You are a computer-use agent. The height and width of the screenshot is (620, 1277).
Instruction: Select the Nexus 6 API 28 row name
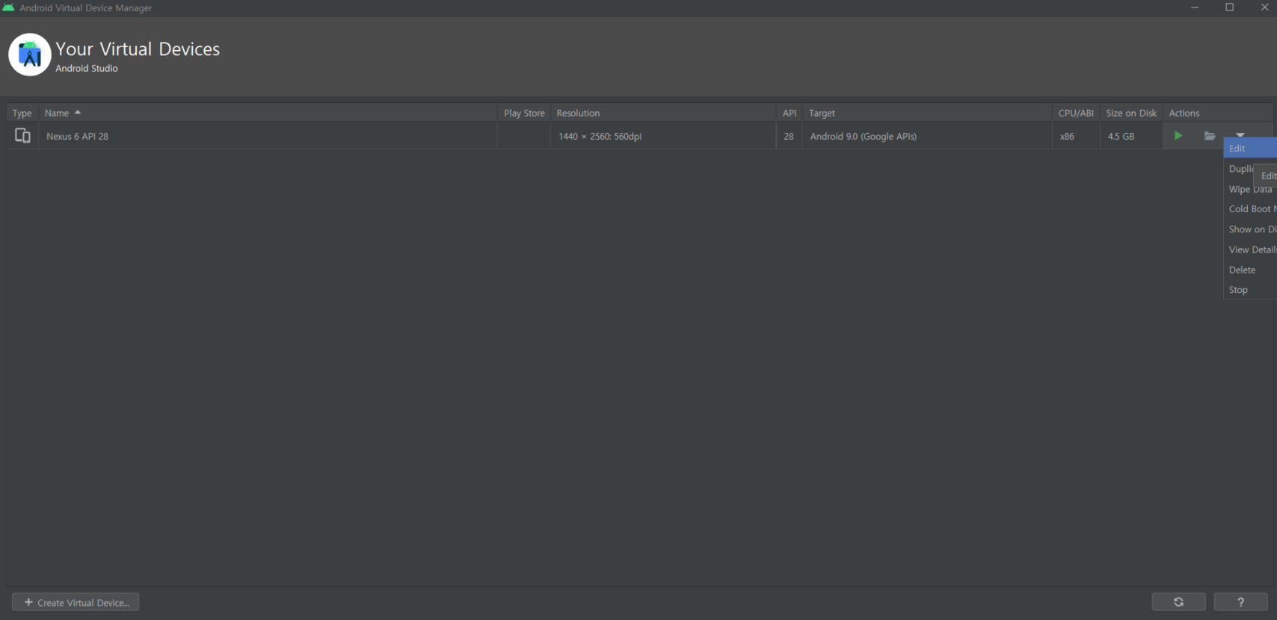click(x=77, y=137)
